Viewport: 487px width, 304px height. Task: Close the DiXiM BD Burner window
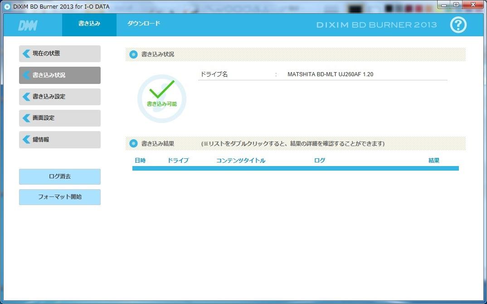click(472, 5)
